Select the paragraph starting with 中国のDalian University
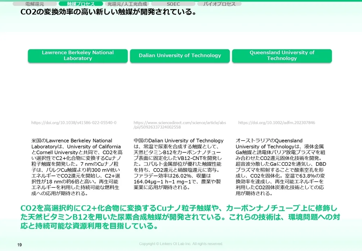 (179, 164)
